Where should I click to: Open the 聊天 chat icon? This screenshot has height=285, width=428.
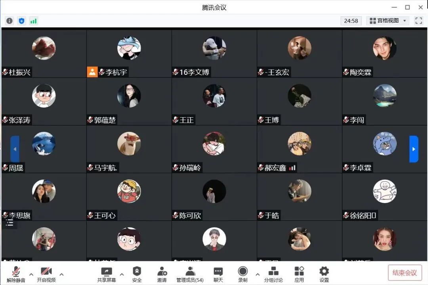(x=218, y=274)
